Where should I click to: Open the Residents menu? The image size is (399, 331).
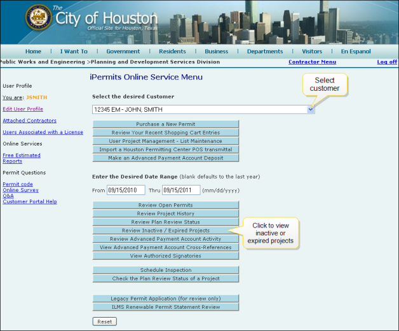[172, 51]
